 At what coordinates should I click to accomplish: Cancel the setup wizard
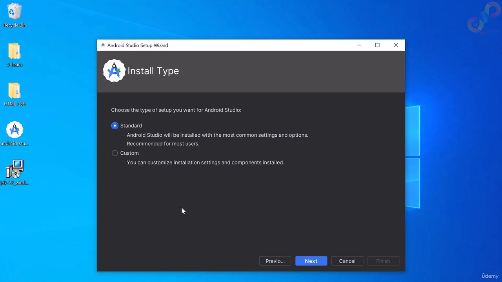point(347,261)
